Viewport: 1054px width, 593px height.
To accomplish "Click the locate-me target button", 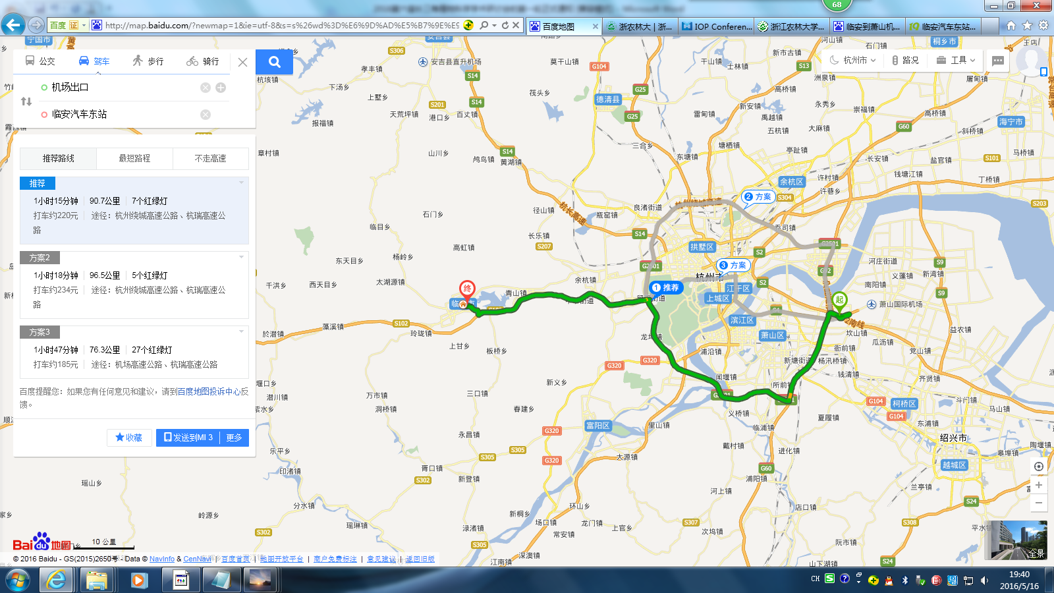I will tap(1039, 466).
